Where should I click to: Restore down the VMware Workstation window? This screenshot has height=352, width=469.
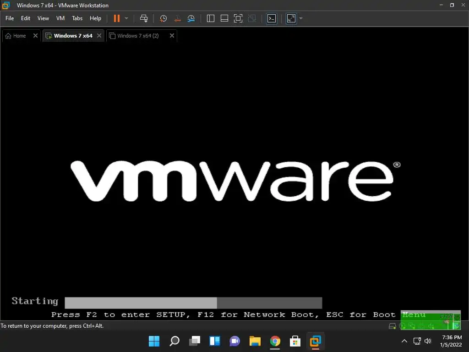(x=452, y=5)
